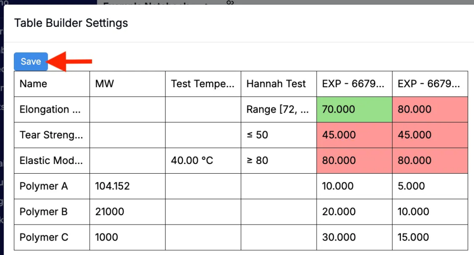Click the blue Save button
Image resolution: width=474 pixels, height=255 pixels.
[x=31, y=61]
